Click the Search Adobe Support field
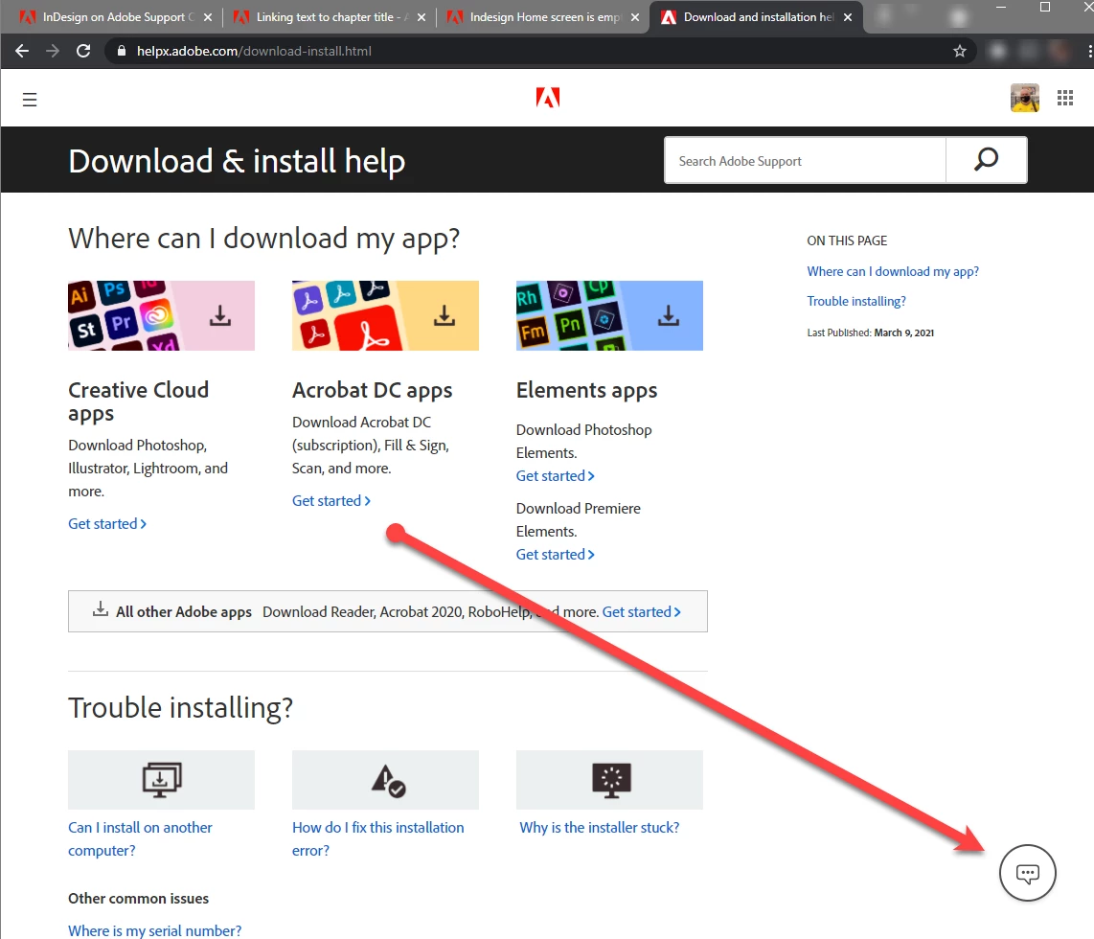 [805, 160]
